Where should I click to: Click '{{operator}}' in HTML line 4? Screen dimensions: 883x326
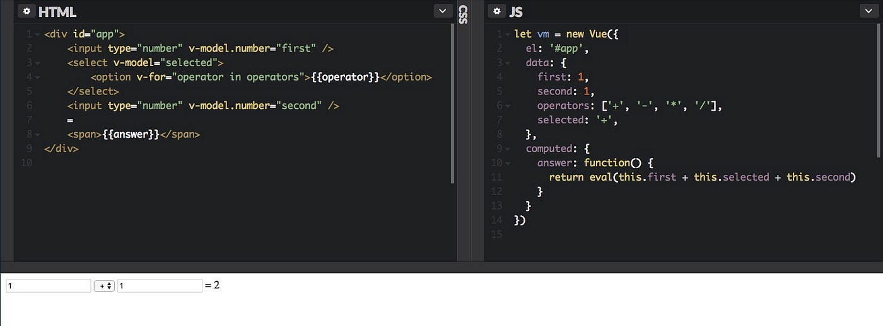[346, 77]
